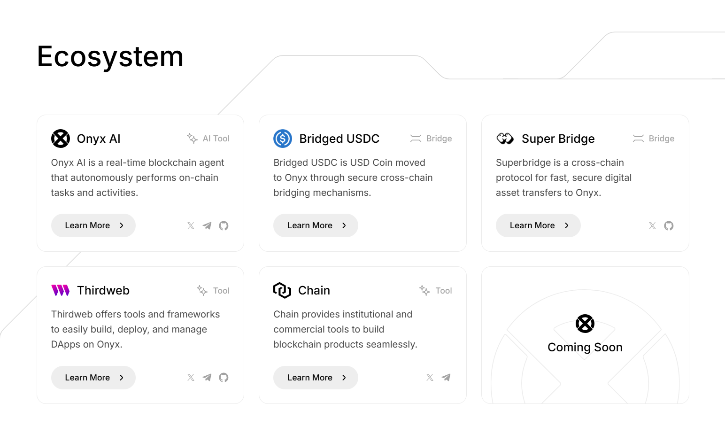The width and height of the screenshot is (725, 426).
Task: Click the Bridge tag on Super Bridge
Action: (x=654, y=139)
